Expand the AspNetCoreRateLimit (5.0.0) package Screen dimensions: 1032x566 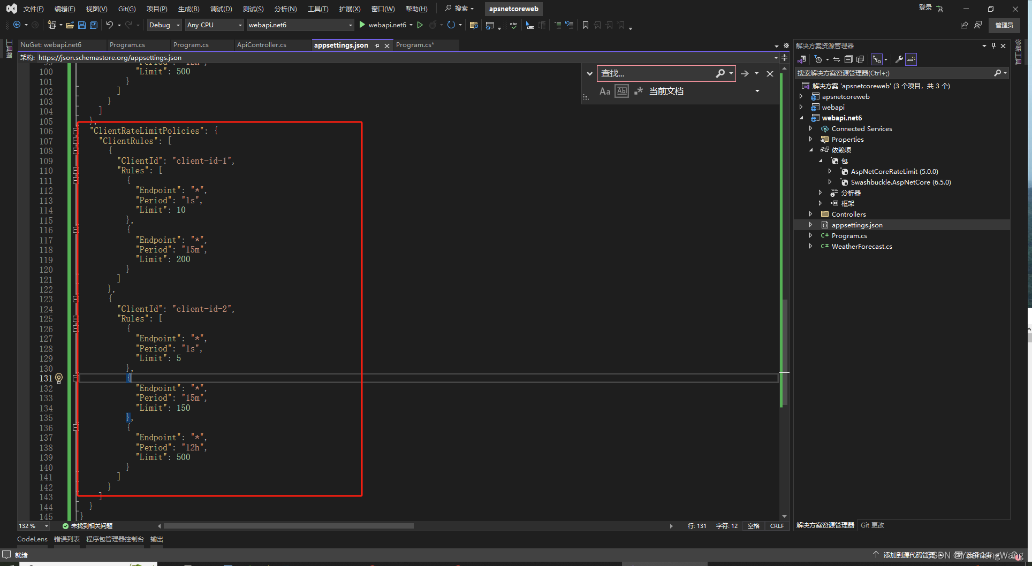coord(830,172)
